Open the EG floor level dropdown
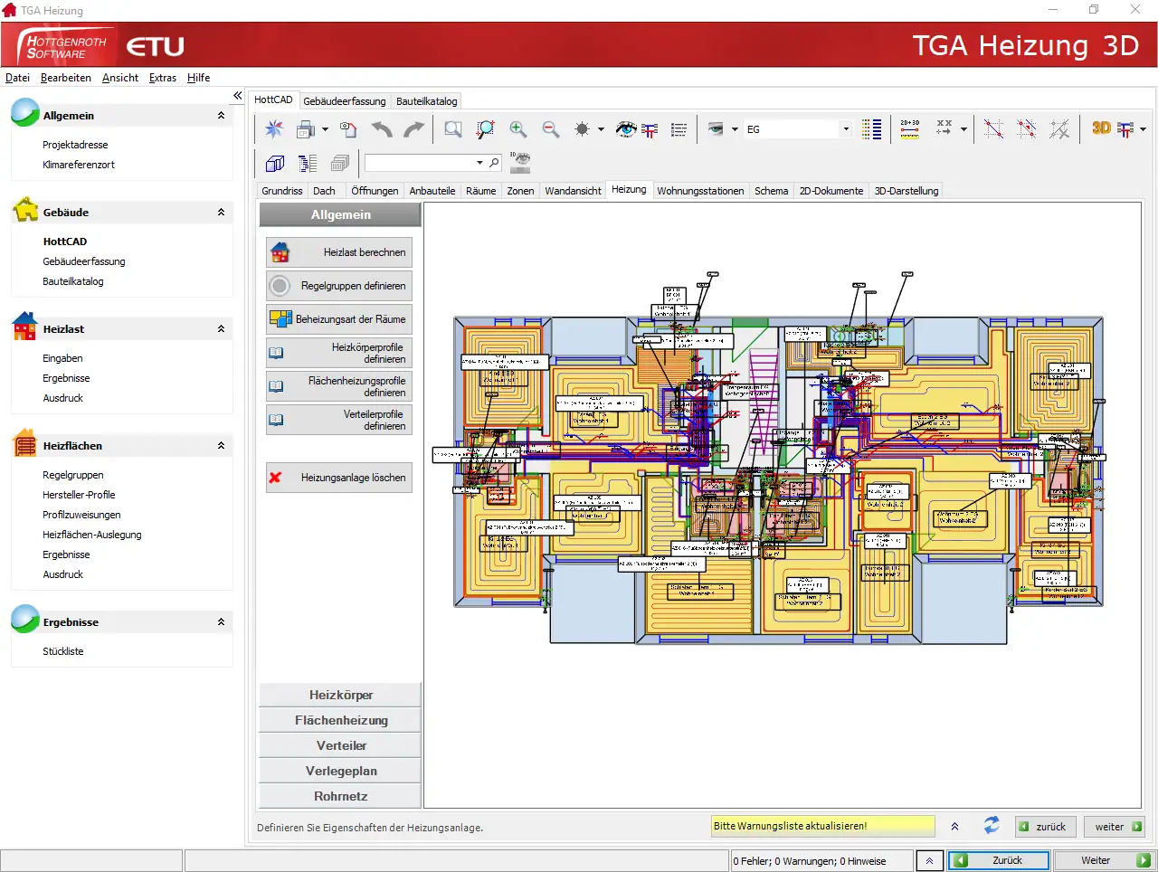The width and height of the screenshot is (1158, 872). click(x=846, y=129)
